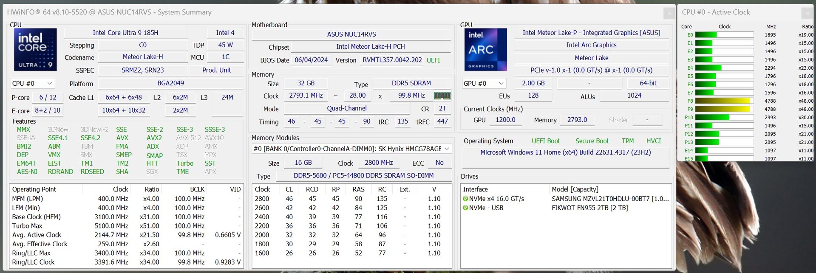Click the chipset Intel Meteor Lake-H PCH

371,47
